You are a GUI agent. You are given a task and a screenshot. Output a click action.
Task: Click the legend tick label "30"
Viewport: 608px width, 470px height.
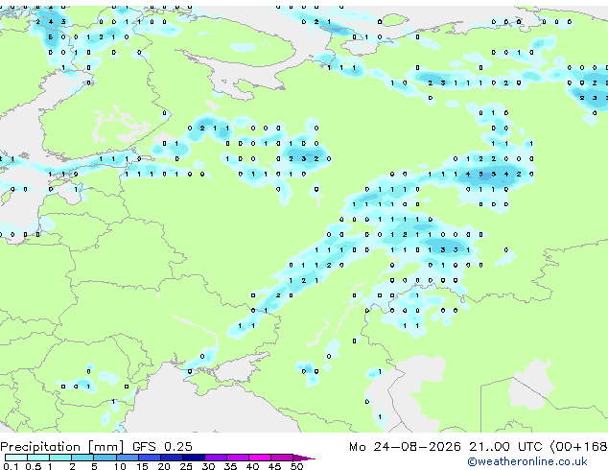209,466
